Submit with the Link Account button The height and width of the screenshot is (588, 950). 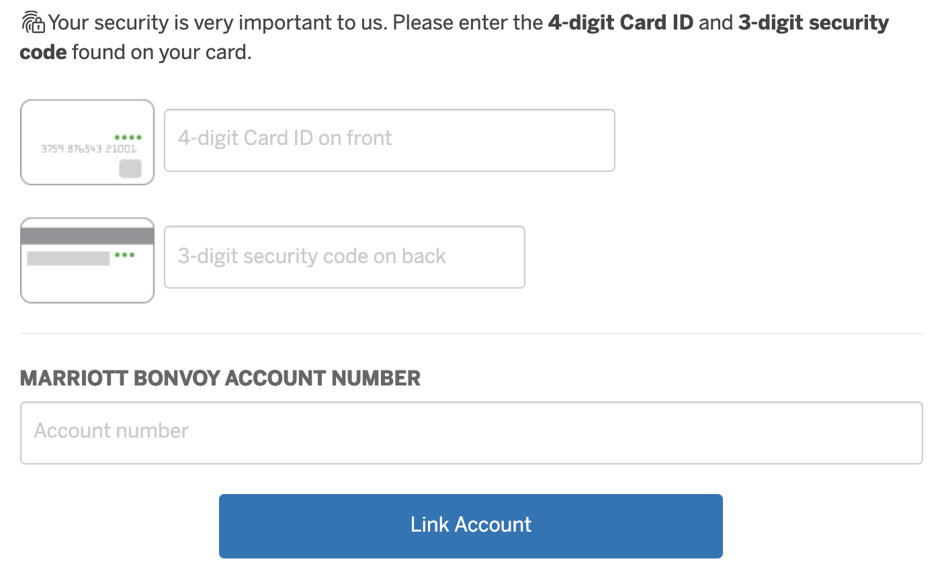pyautogui.click(x=471, y=526)
